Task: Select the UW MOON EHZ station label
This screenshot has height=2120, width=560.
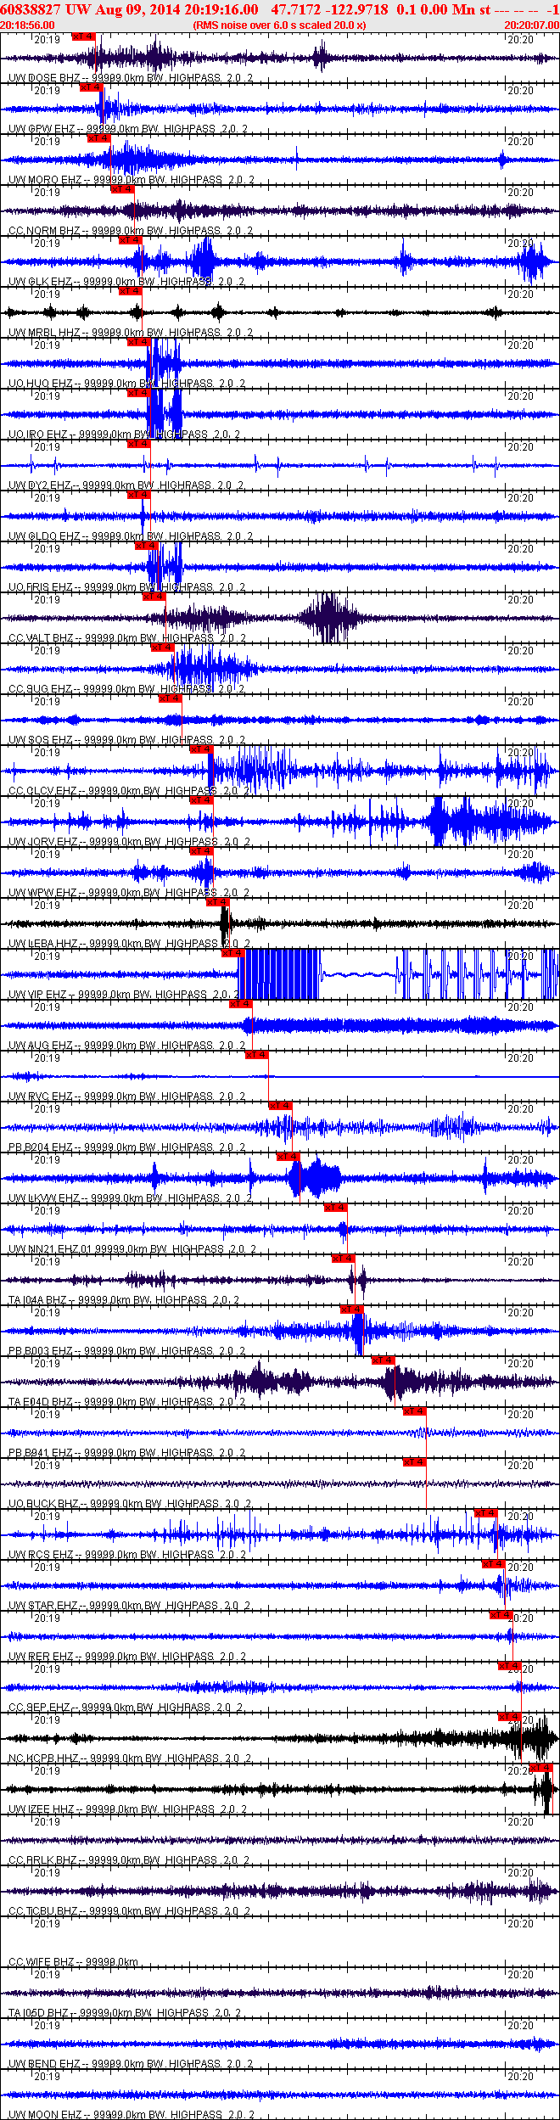Action: pos(46,2115)
